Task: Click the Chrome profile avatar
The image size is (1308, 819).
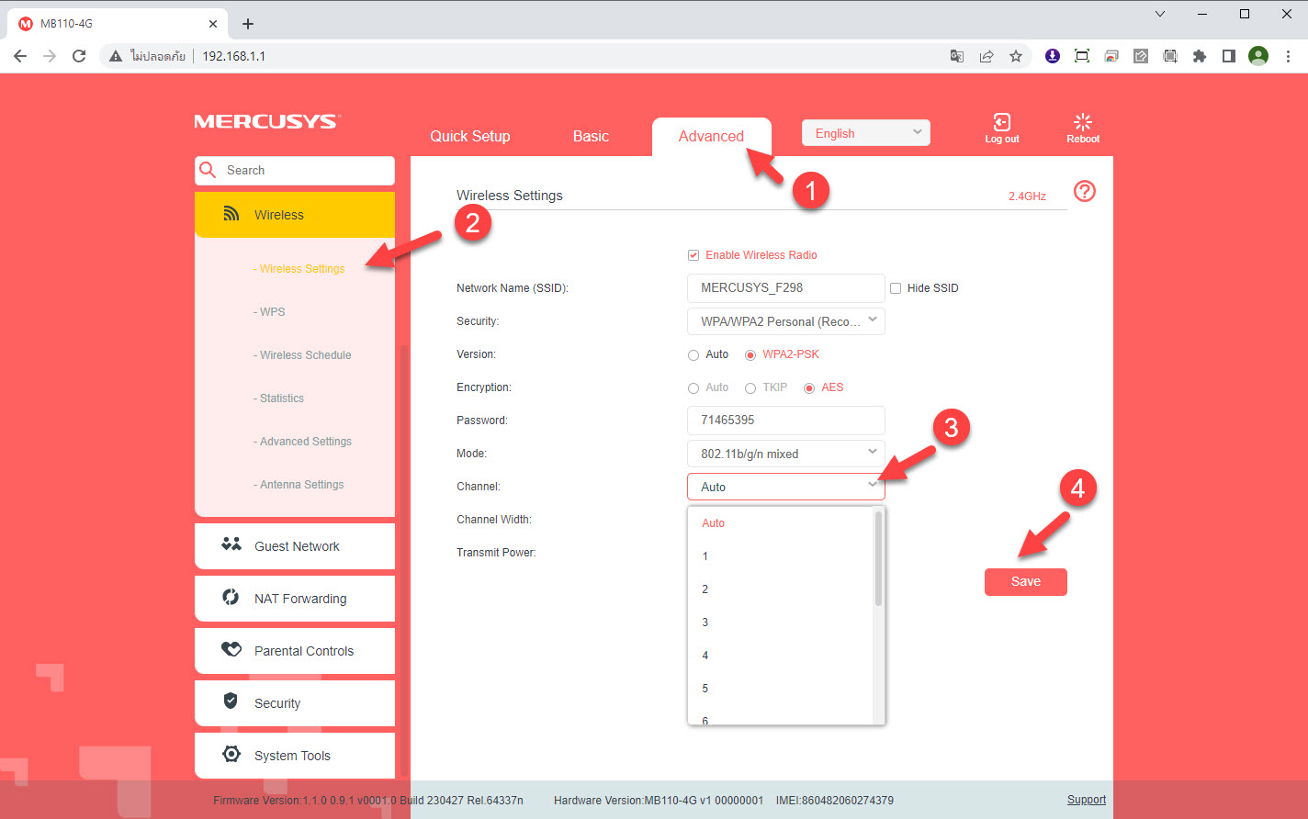Action: [x=1258, y=56]
